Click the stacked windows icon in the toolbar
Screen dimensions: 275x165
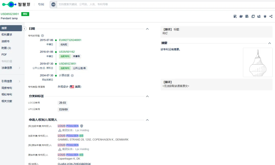(x=253, y=16)
